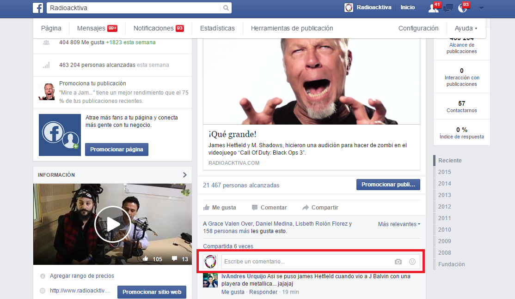Click the James Hetfield post image
Image resolution: width=515 pixels, height=299 pixels.
[x=312, y=81]
